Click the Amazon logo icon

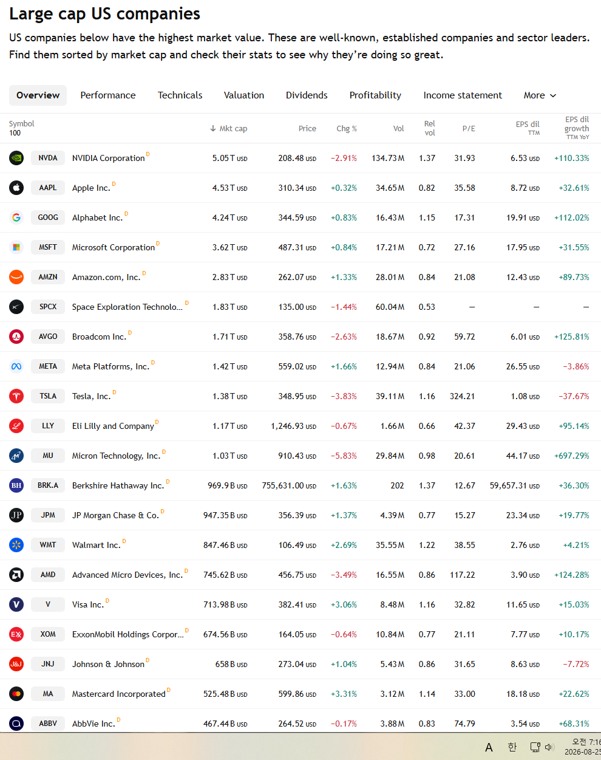16,277
